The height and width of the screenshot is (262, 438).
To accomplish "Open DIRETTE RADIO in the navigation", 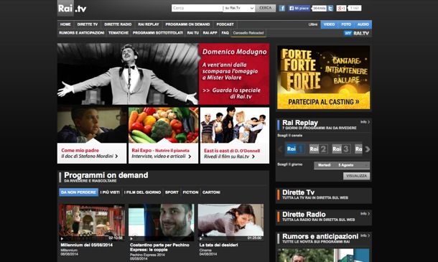I will coord(118,24).
